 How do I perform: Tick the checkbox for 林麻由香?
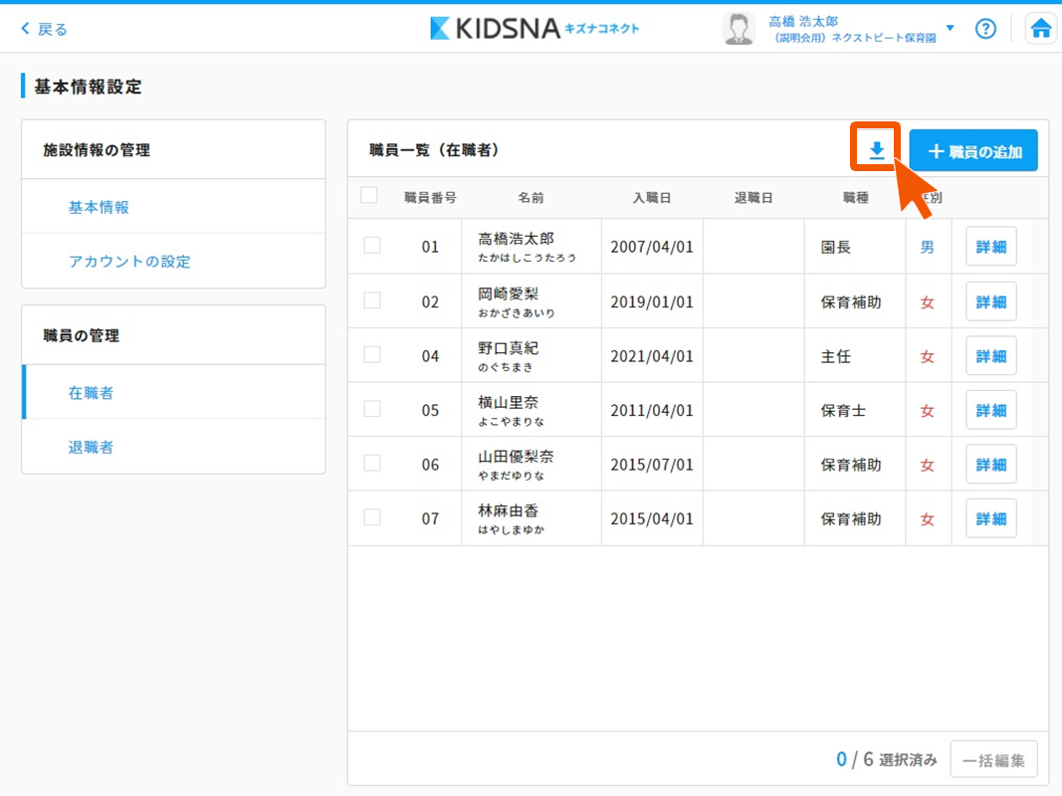tap(372, 517)
